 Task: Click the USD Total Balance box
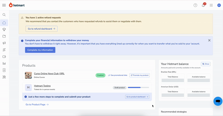[x=173, y=93]
